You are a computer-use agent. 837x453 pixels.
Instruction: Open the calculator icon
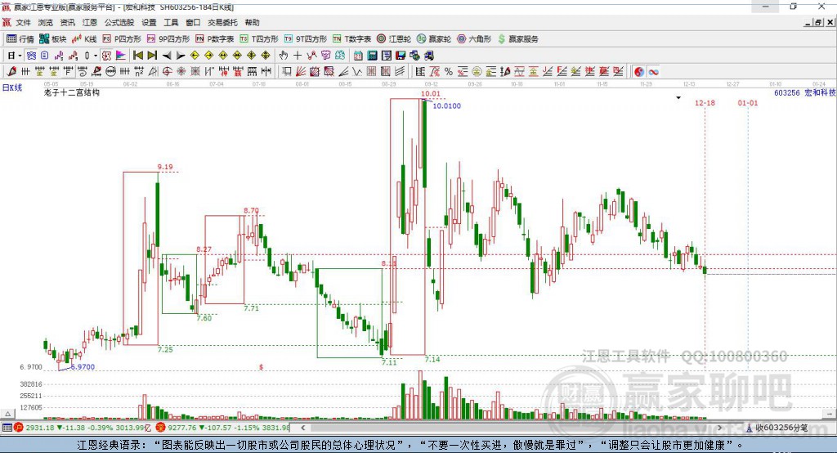372,56
